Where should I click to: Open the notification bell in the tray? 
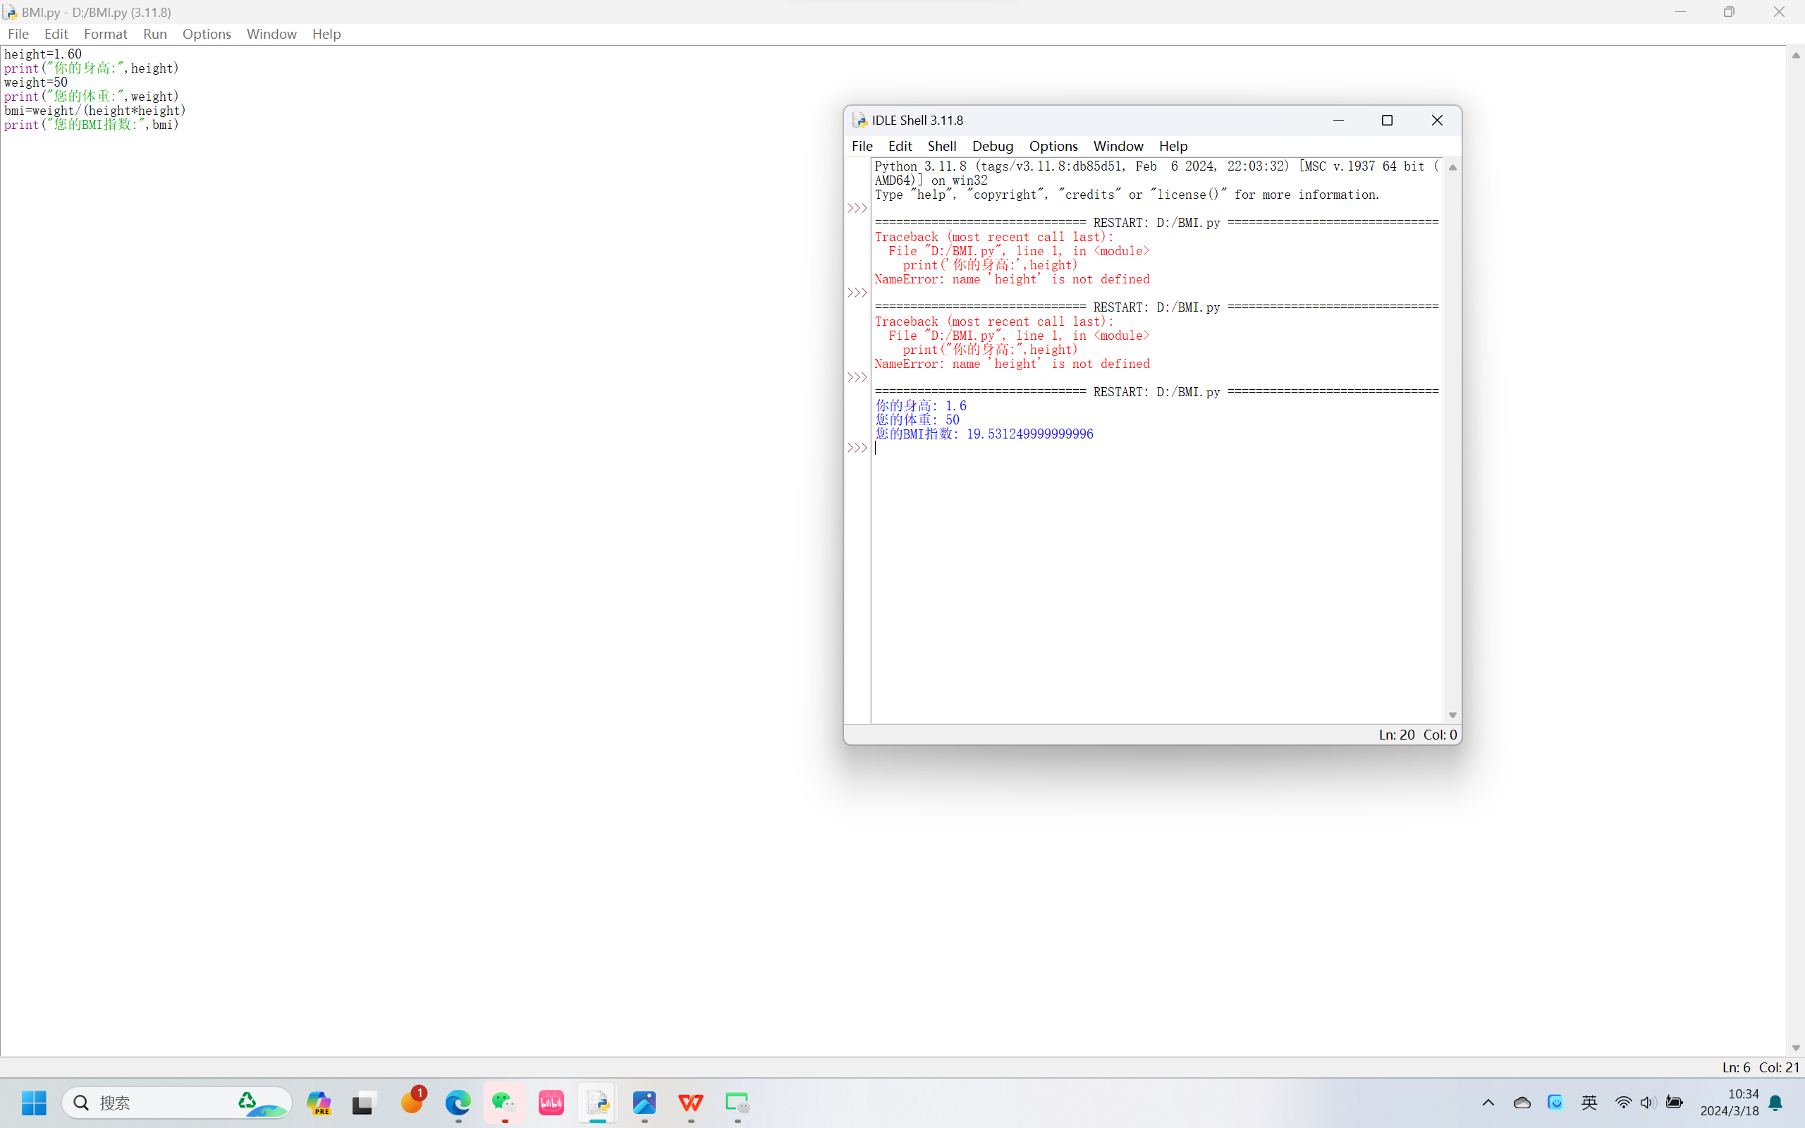coord(1776,1102)
